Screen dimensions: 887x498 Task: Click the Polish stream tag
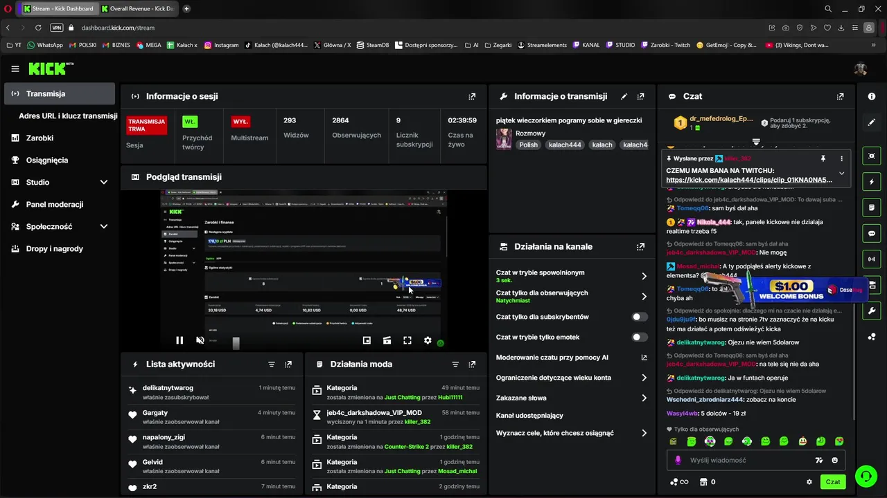pos(529,145)
